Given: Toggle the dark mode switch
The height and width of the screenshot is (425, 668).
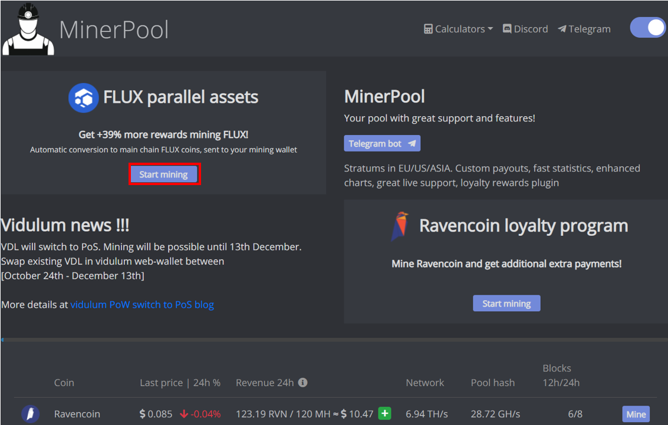Looking at the screenshot, I should pos(647,28).
